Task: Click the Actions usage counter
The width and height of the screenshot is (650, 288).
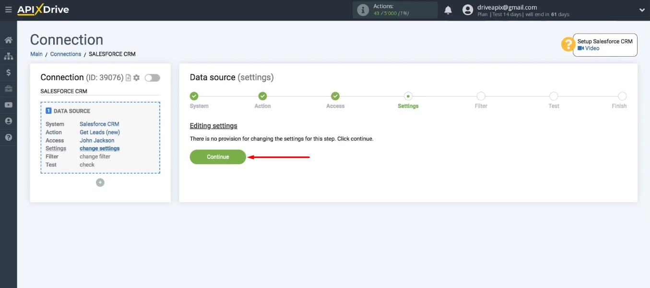Action: (x=395, y=10)
